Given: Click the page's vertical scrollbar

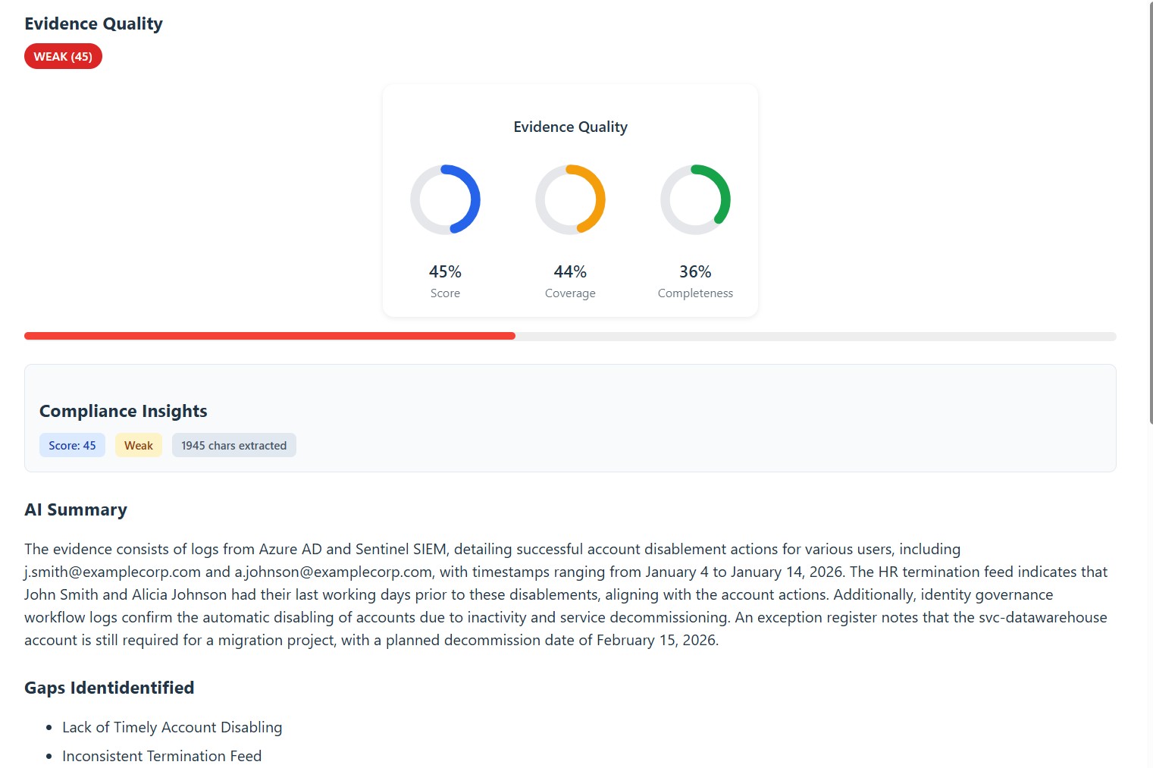Looking at the screenshot, I should [1151, 212].
